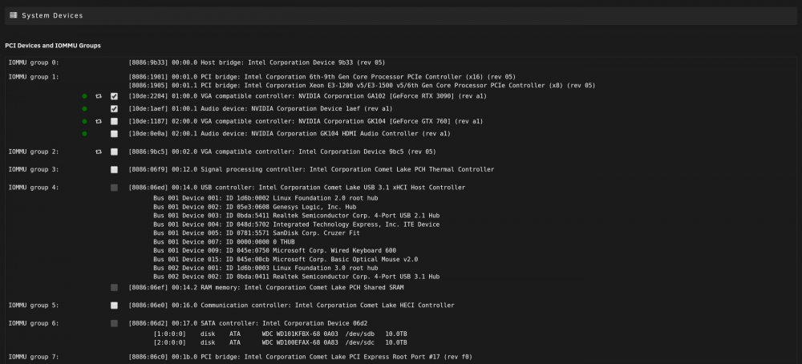The height and width of the screenshot is (364, 802).
Task: Click the Genesys Logic, Inc. Hub entry
Action: (x=255, y=207)
